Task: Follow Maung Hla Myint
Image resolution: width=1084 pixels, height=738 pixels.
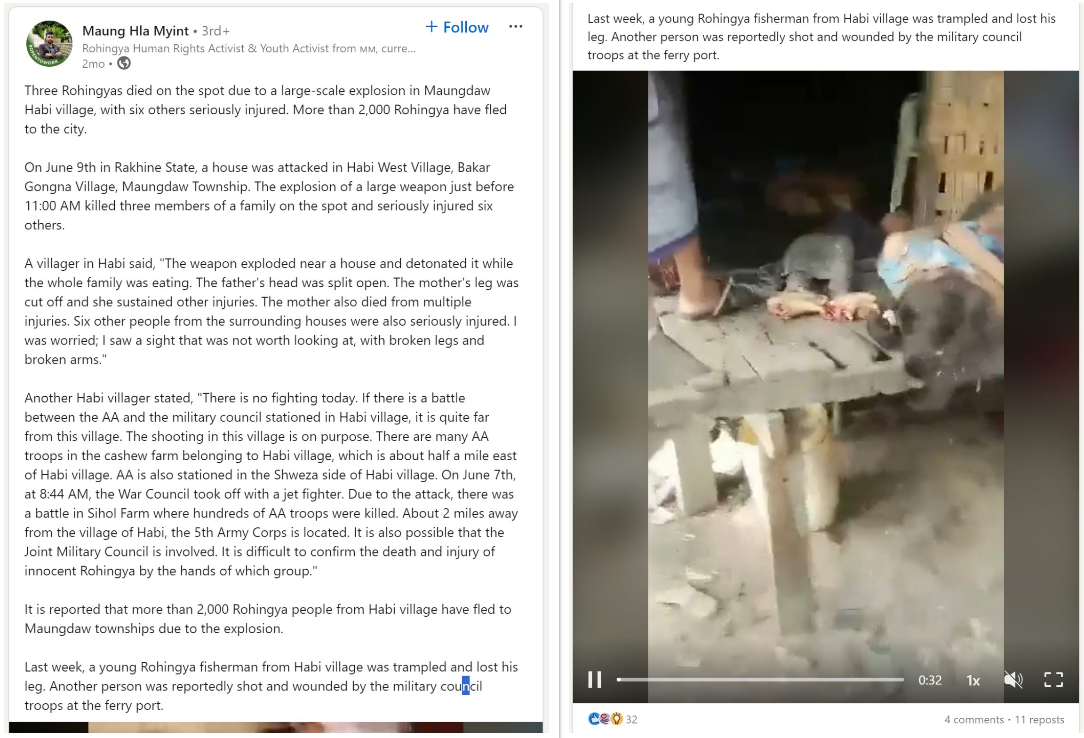Action: [x=457, y=27]
